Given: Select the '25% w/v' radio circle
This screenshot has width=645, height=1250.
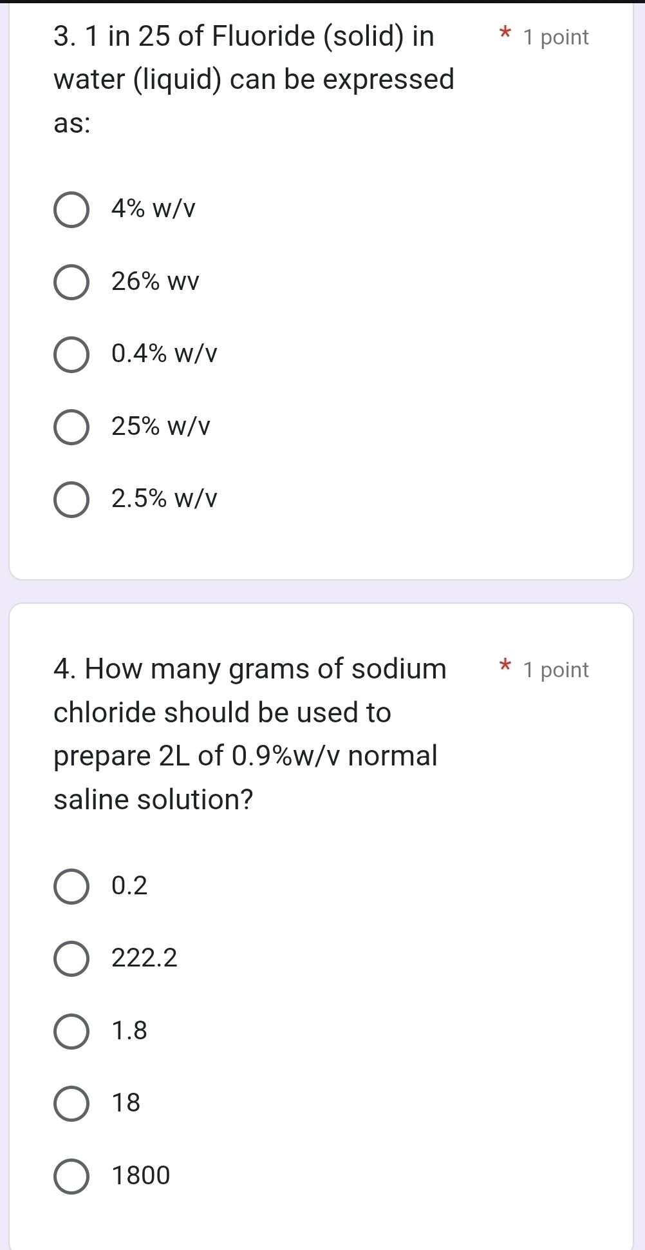Looking at the screenshot, I should coord(71,427).
